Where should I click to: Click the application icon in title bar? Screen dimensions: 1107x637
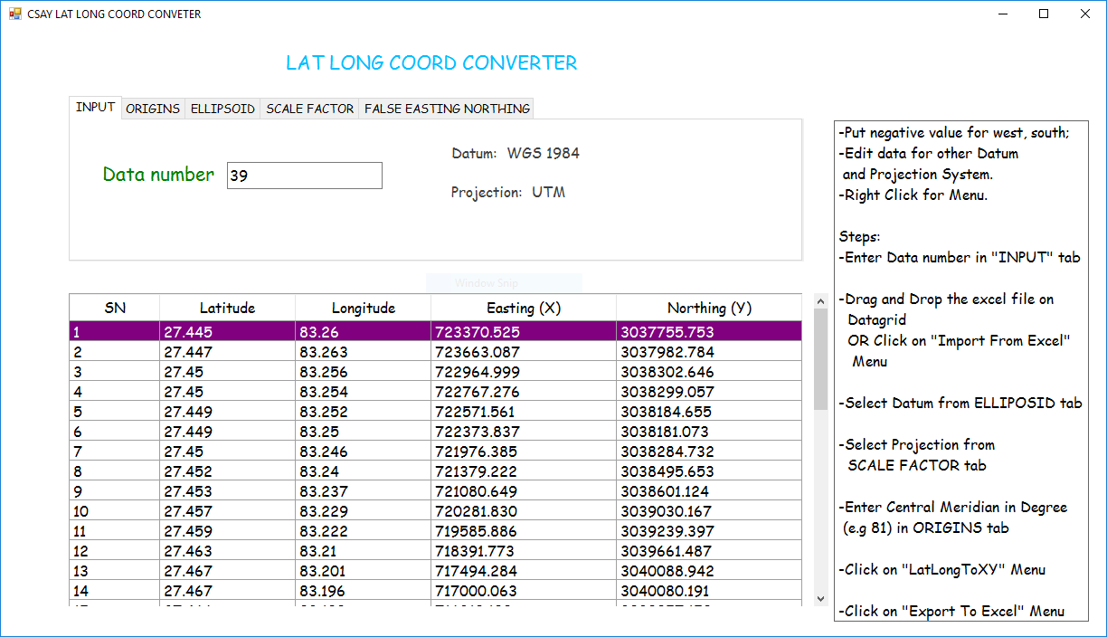[x=14, y=14]
